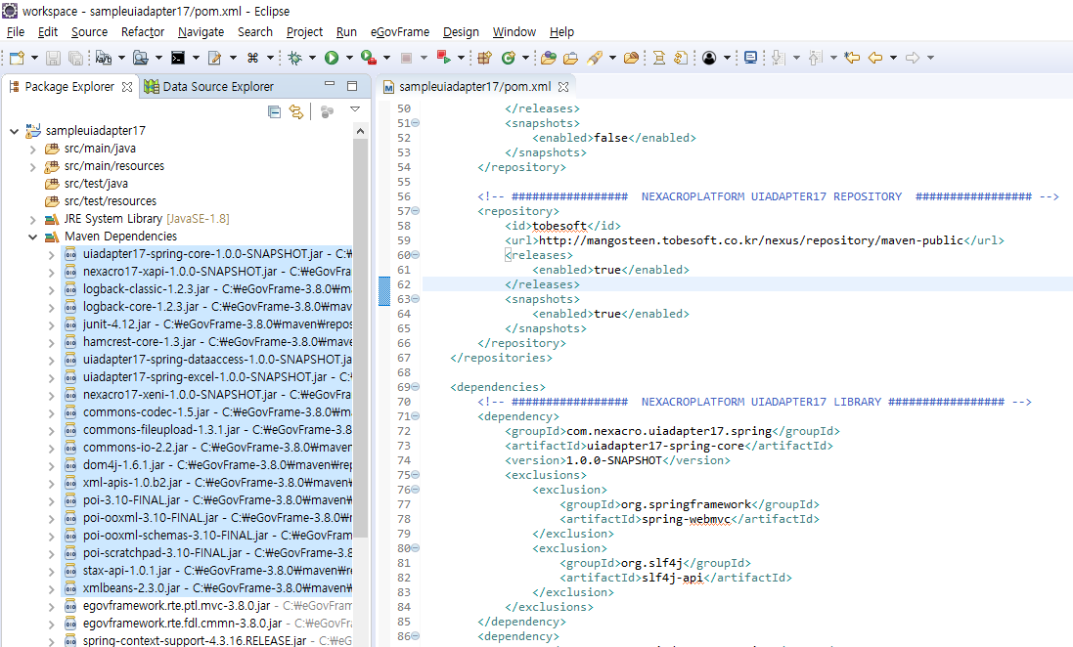Image resolution: width=1073 pixels, height=647 pixels.
Task: Collapse all in Package Explorer
Action: click(x=275, y=112)
